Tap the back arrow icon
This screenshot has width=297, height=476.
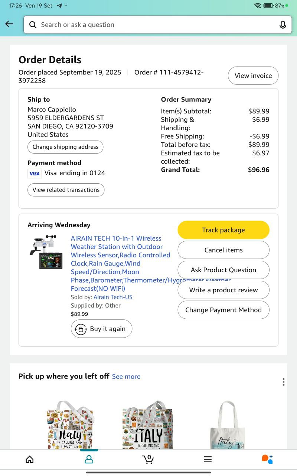pos(9,24)
